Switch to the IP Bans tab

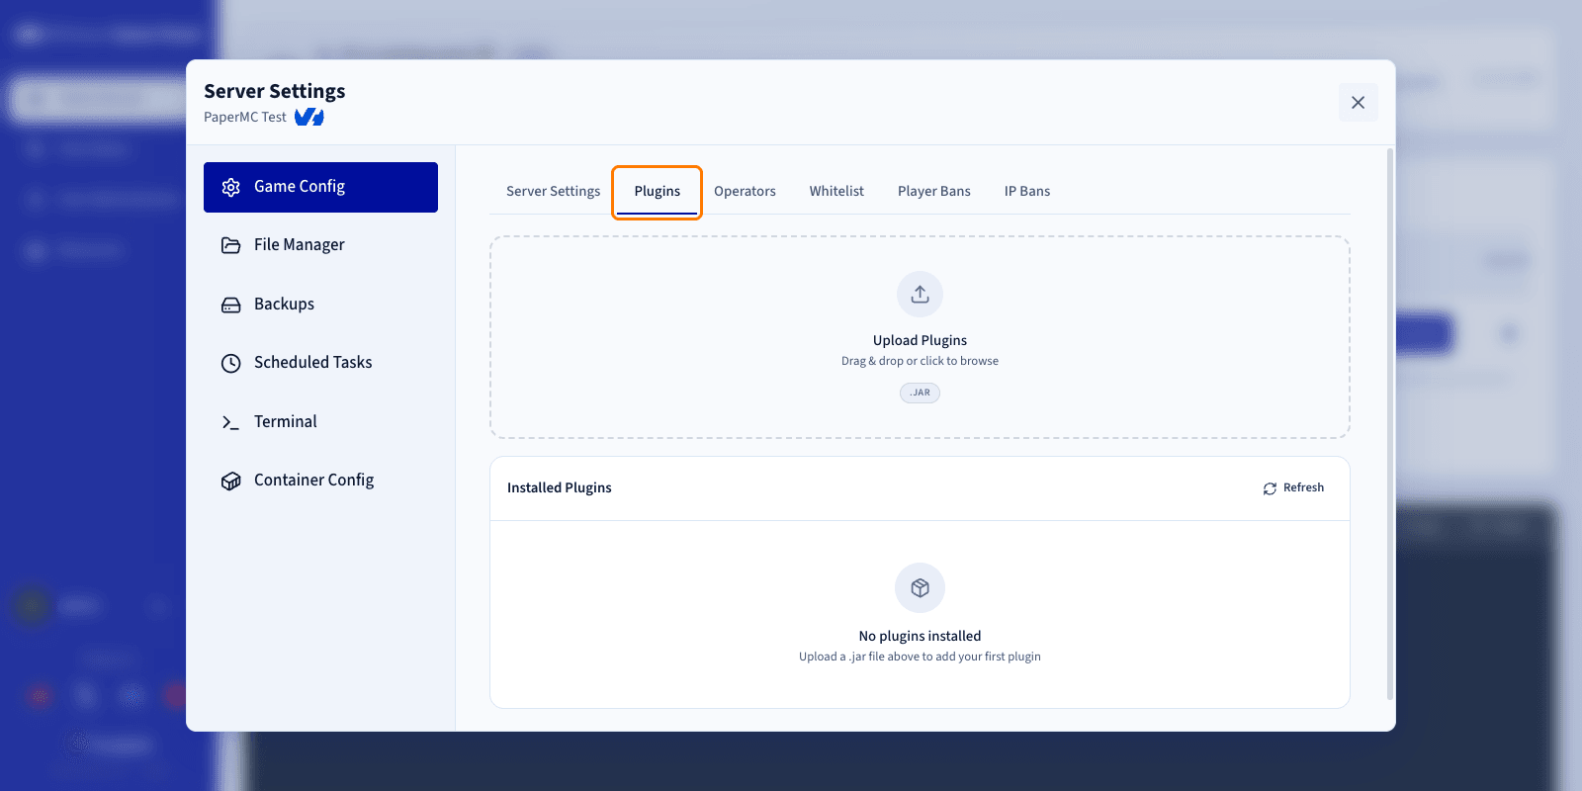pos(1027,192)
